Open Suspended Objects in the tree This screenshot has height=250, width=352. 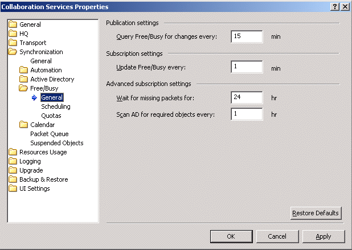[x=56, y=143]
